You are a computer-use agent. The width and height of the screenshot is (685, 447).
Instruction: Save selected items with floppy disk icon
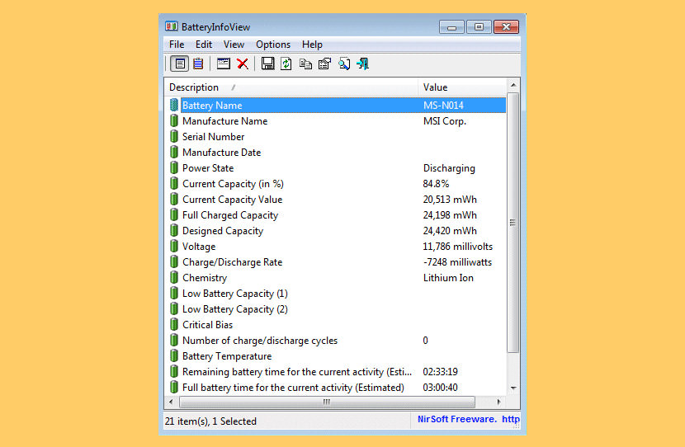click(x=267, y=64)
